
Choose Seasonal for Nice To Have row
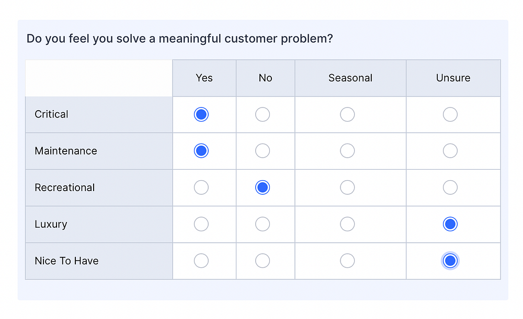pos(347,261)
